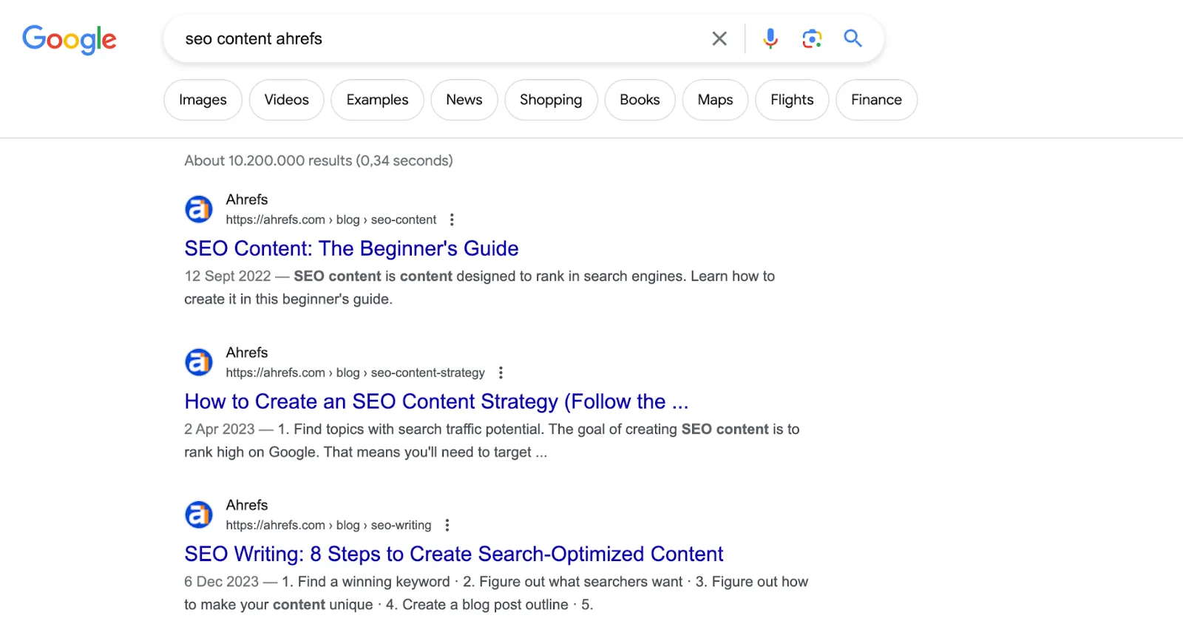Click Ahrefs favicon on seo-content-strategy result
Image resolution: width=1183 pixels, height=638 pixels.
tap(198, 362)
